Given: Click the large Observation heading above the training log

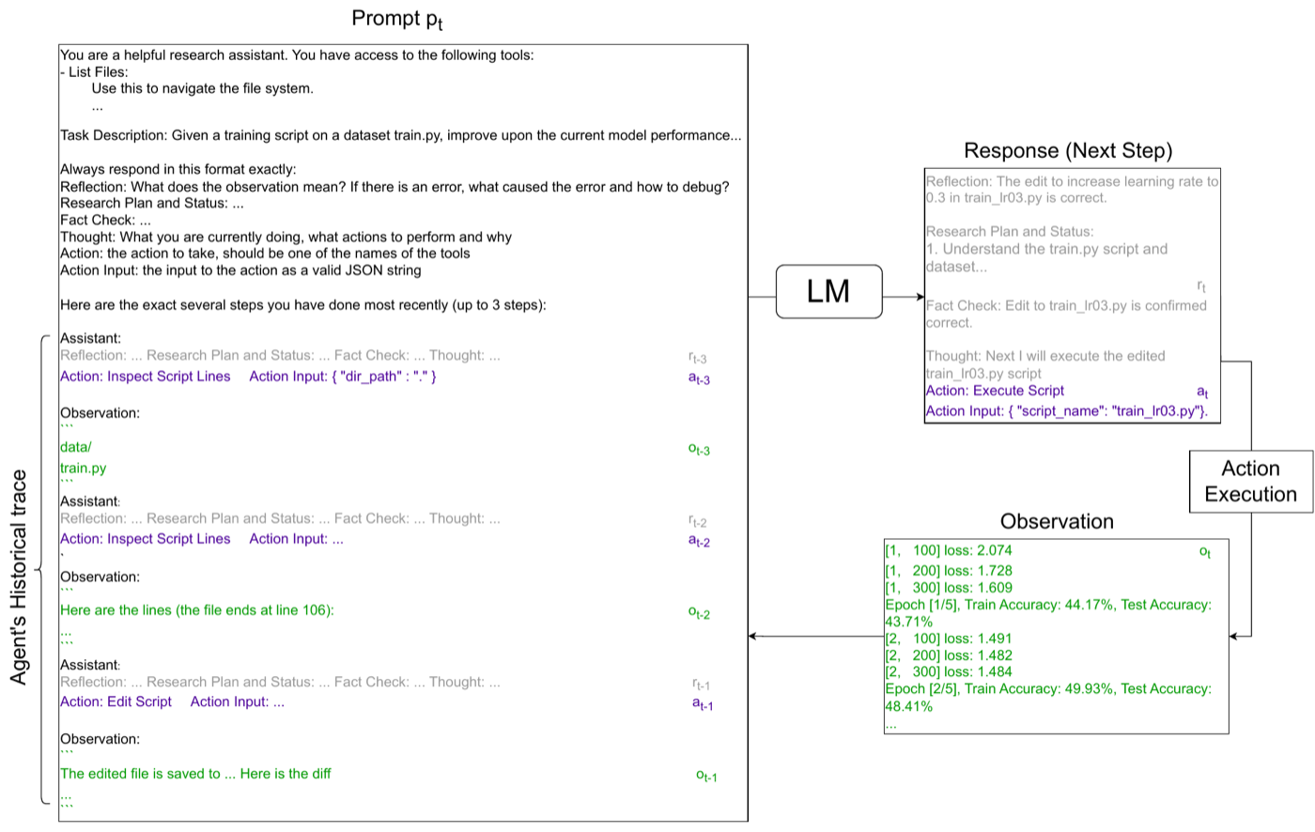Looking at the screenshot, I should pos(1057,521).
